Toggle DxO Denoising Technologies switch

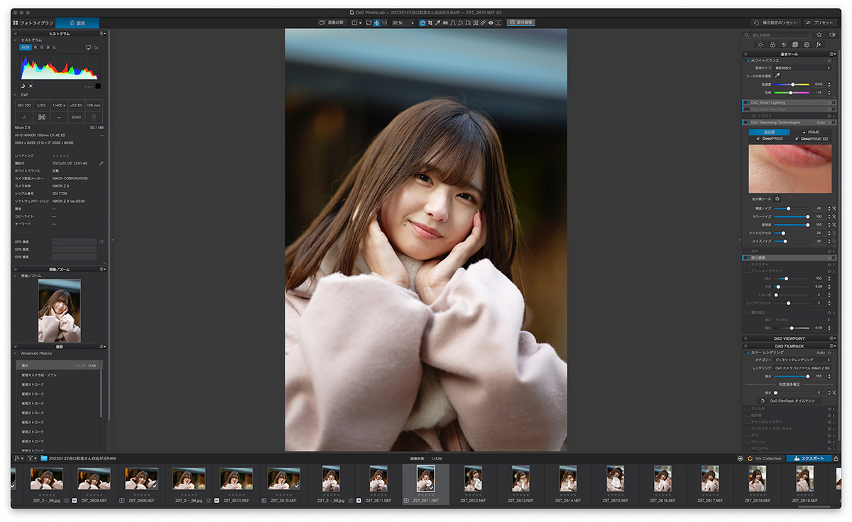pyautogui.click(x=747, y=122)
